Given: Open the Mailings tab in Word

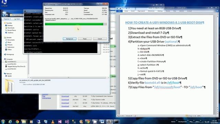Looking at the screenshot, I should pyautogui.click(x=160, y=11).
